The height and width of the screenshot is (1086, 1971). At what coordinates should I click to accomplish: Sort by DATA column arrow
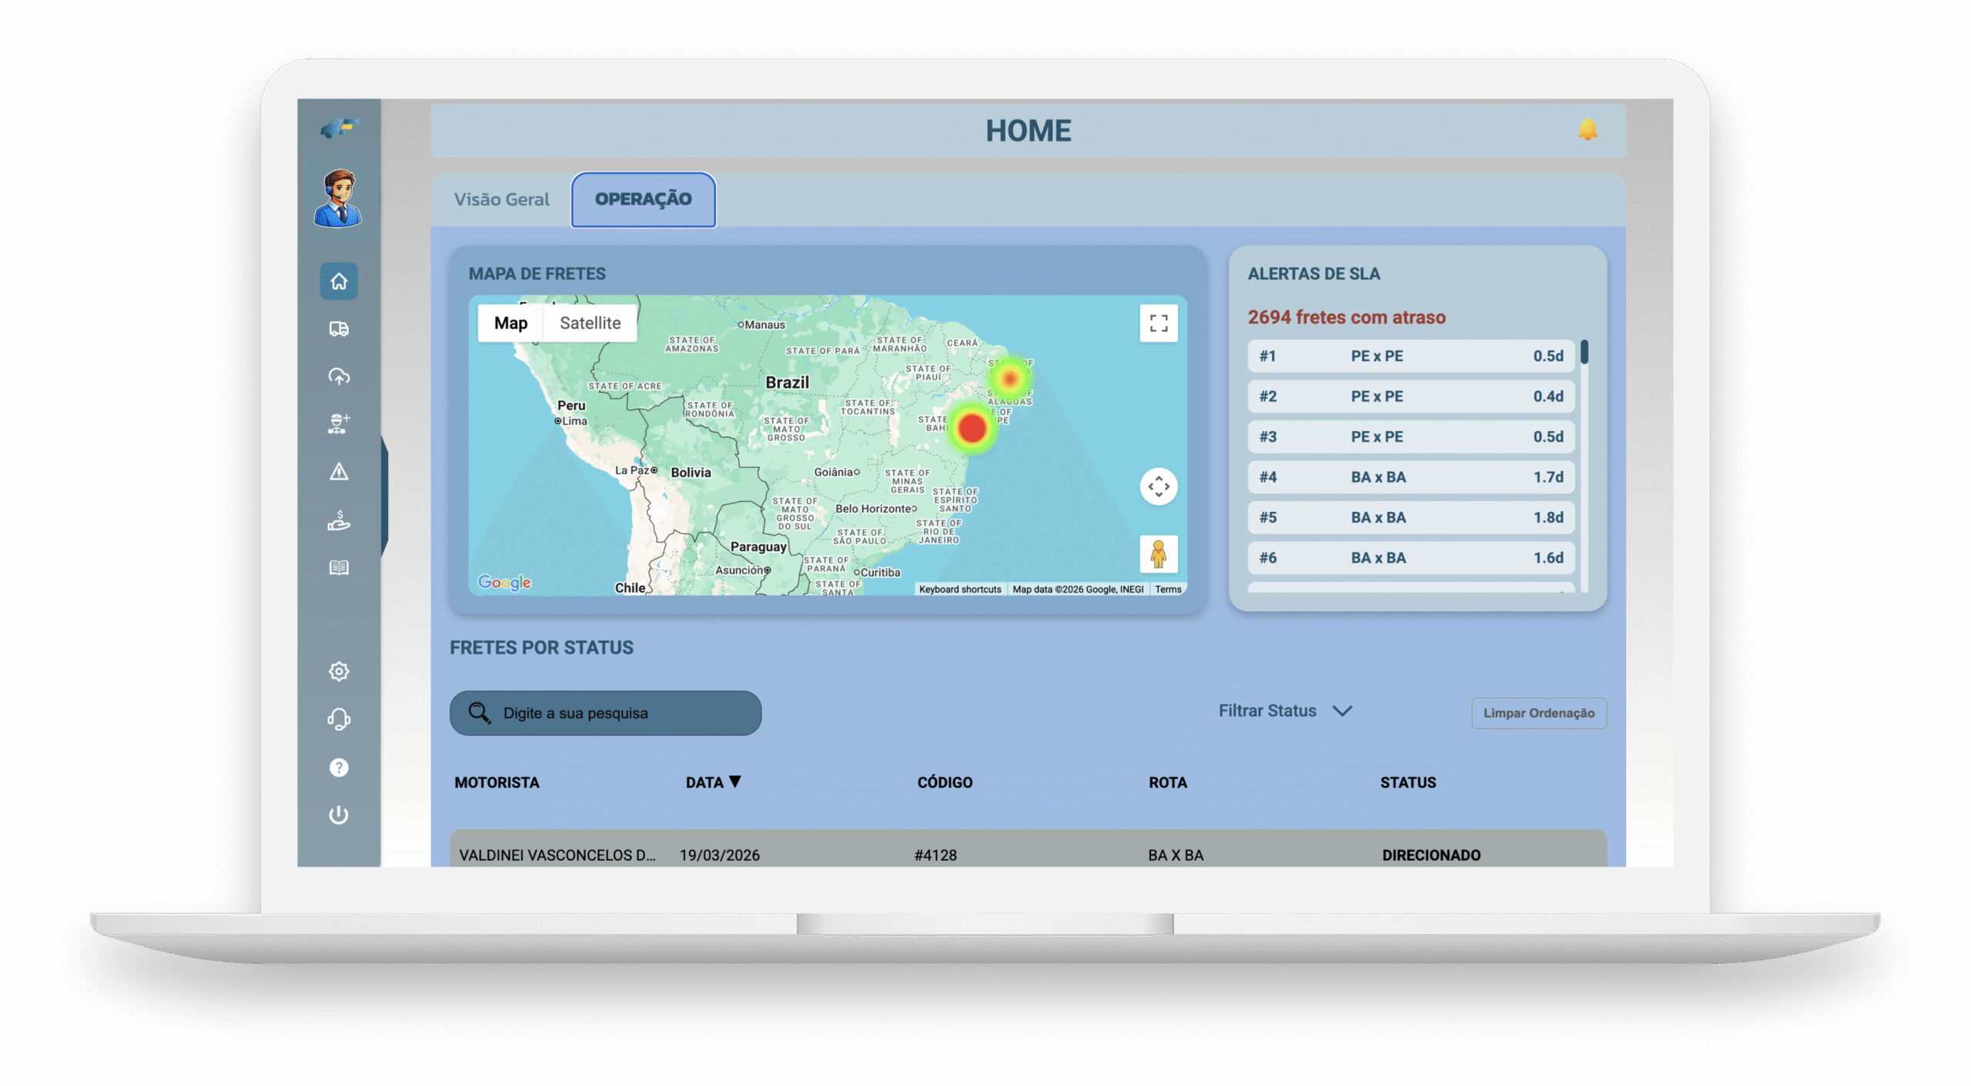735,782
